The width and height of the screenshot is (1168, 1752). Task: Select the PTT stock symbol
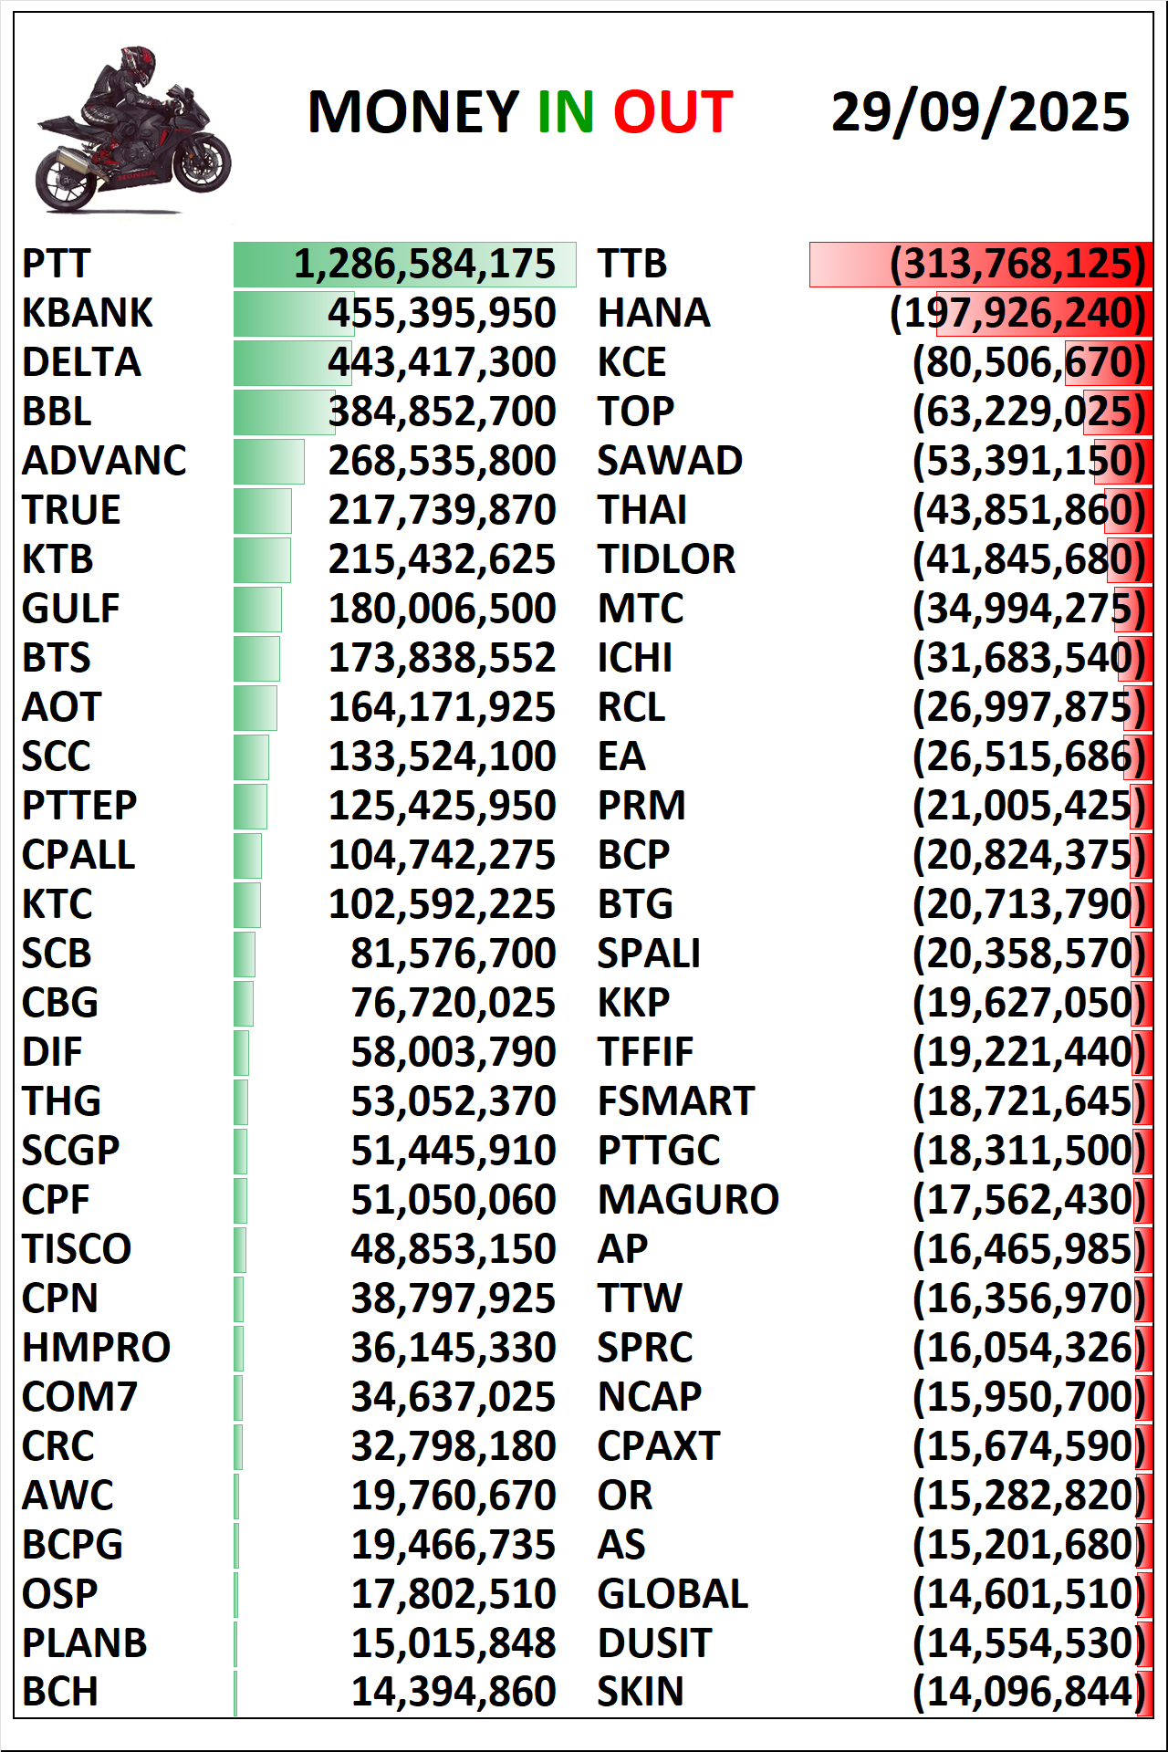coord(57,265)
